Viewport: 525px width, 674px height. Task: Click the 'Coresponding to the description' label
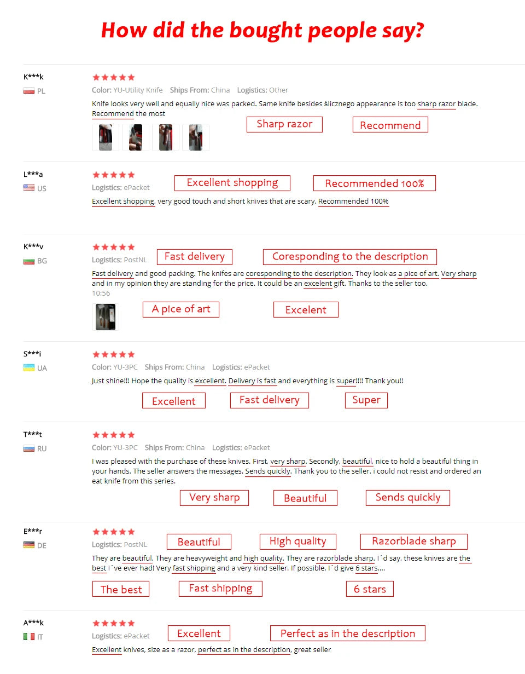[x=350, y=257]
